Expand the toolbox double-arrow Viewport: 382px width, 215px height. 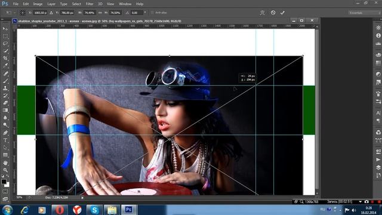pyautogui.click(x=2, y=19)
